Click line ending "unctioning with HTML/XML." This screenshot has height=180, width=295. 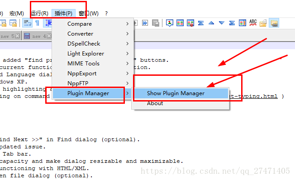click(44, 168)
